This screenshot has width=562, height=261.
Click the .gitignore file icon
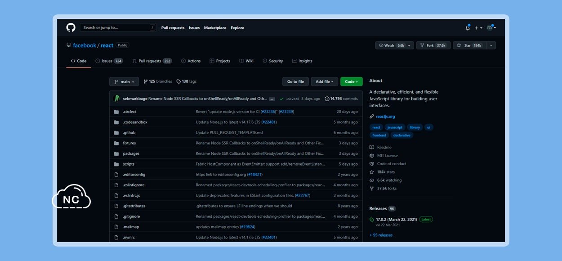pyautogui.click(x=116, y=216)
